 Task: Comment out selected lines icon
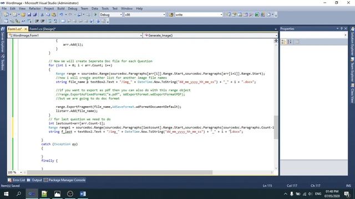(50, 21)
